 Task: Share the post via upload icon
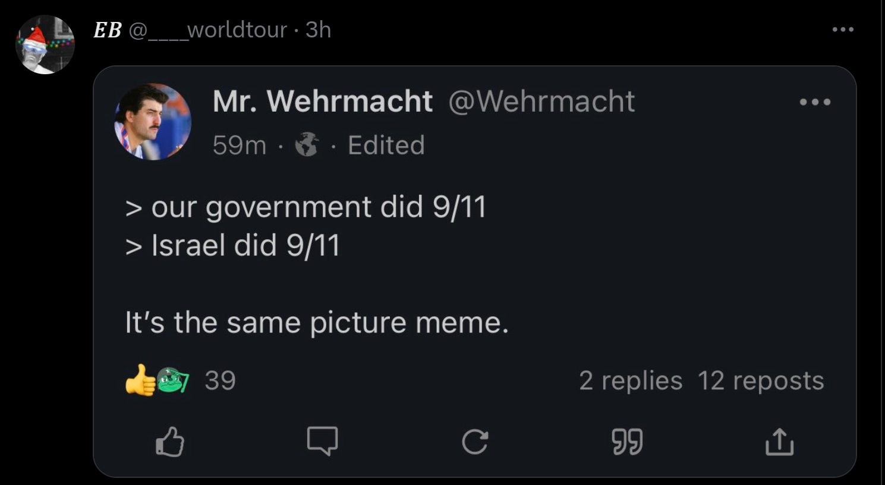pyautogui.click(x=779, y=442)
